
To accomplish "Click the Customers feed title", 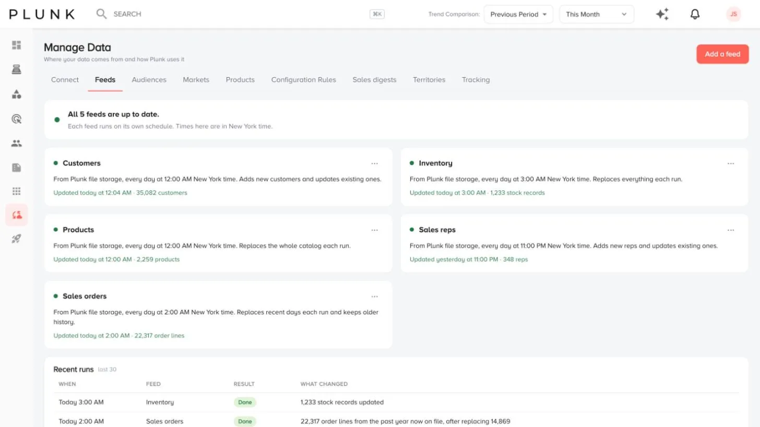I will pyautogui.click(x=81, y=163).
